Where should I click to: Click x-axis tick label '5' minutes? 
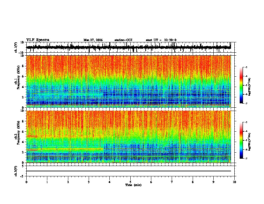pos(130,182)
